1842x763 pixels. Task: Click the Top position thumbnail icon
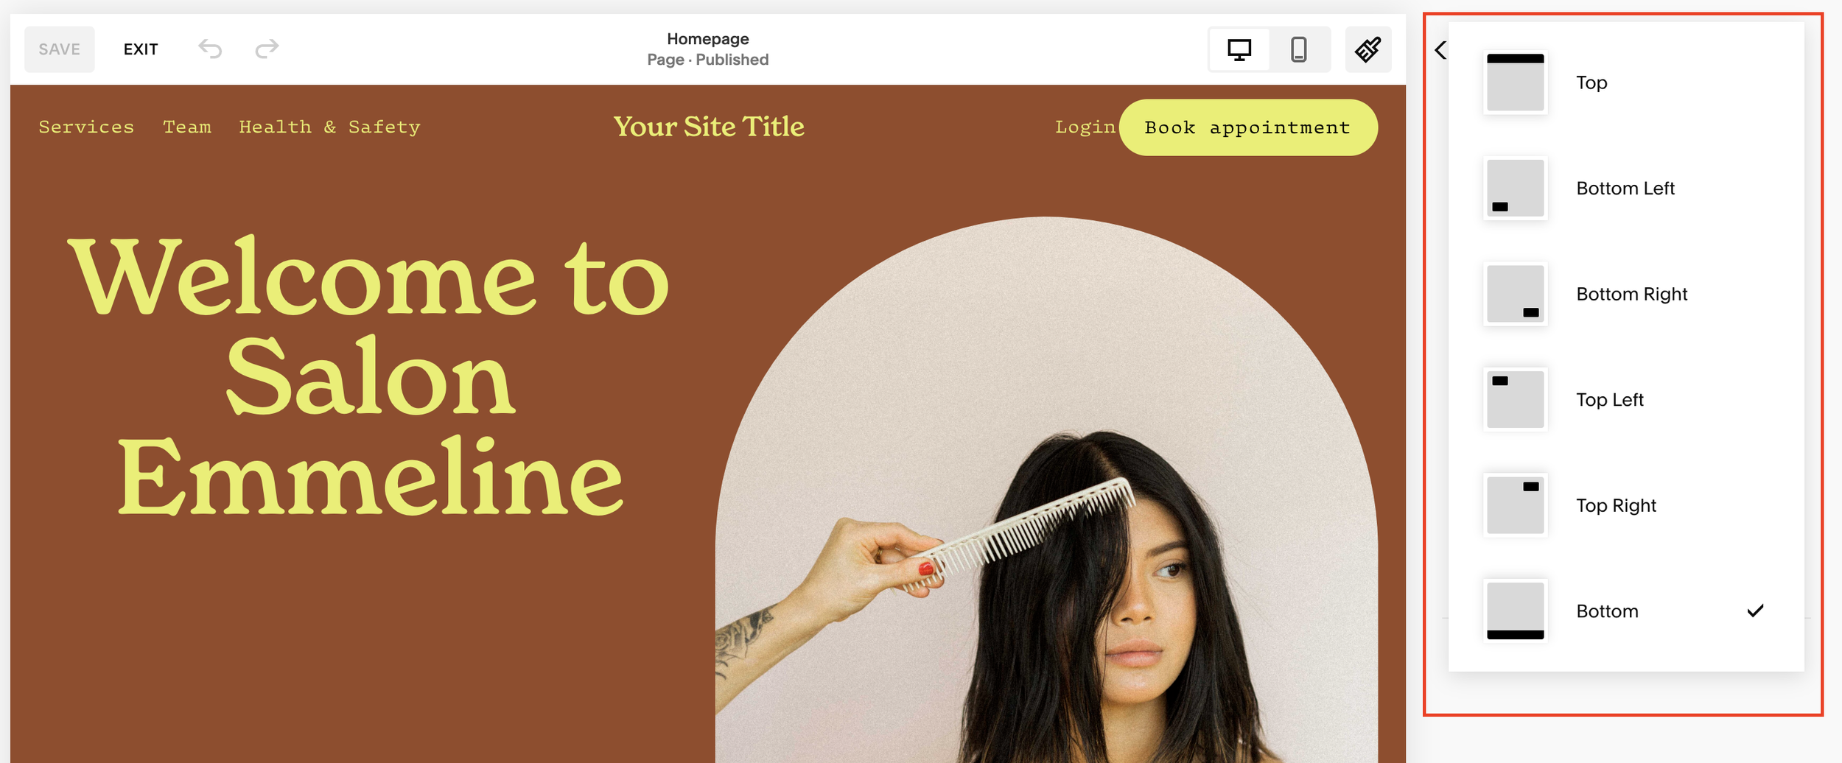pyautogui.click(x=1515, y=82)
